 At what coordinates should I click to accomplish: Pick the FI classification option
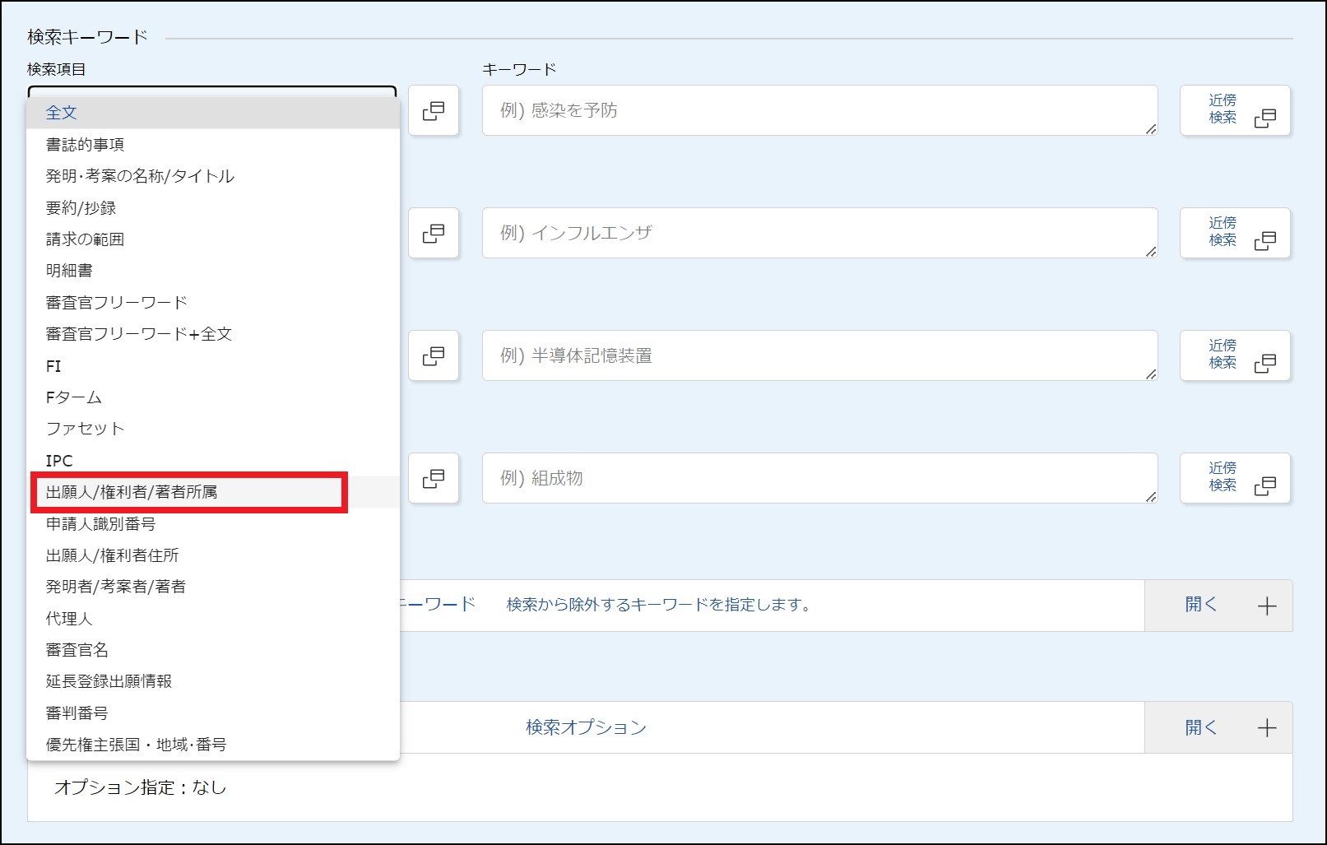pyautogui.click(x=53, y=366)
